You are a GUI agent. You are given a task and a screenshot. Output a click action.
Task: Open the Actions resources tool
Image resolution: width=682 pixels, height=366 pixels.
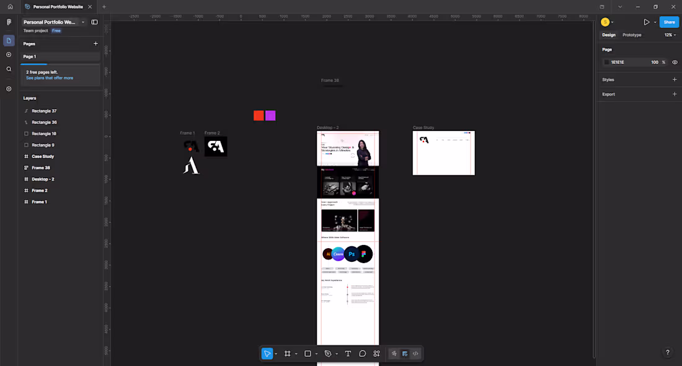pos(377,354)
